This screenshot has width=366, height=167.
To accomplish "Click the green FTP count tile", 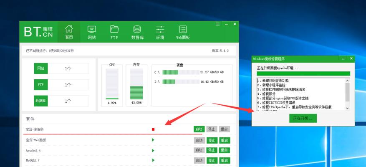I will [41, 85].
